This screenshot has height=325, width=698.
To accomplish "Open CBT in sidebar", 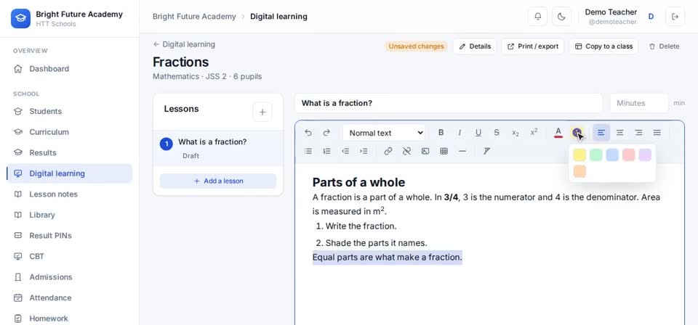I will pyautogui.click(x=70, y=256).
